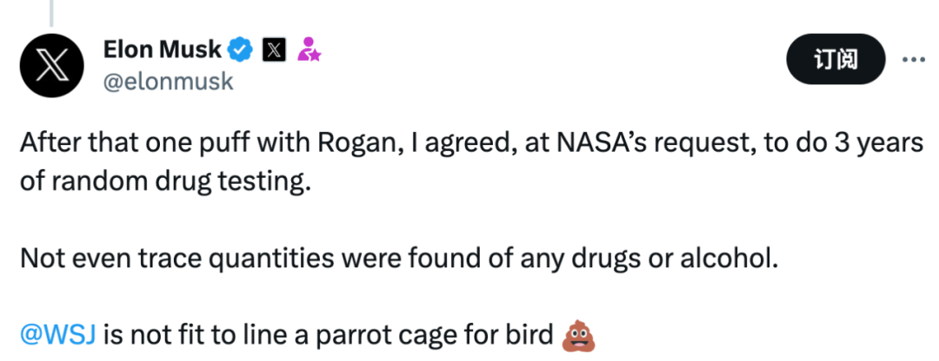
Task: Click the blue verified checkmark badge
Action: (x=238, y=50)
